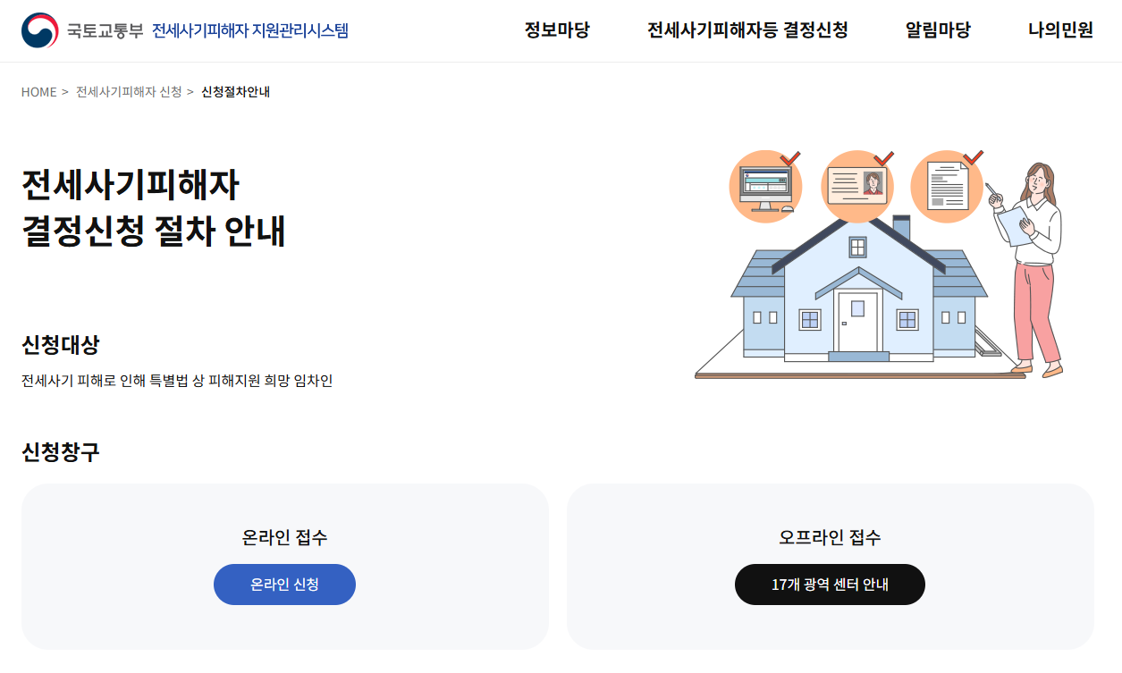Select the 전세사기피해자 지원관리시스템 site title
This screenshot has height=673, width=1122.
[252, 30]
